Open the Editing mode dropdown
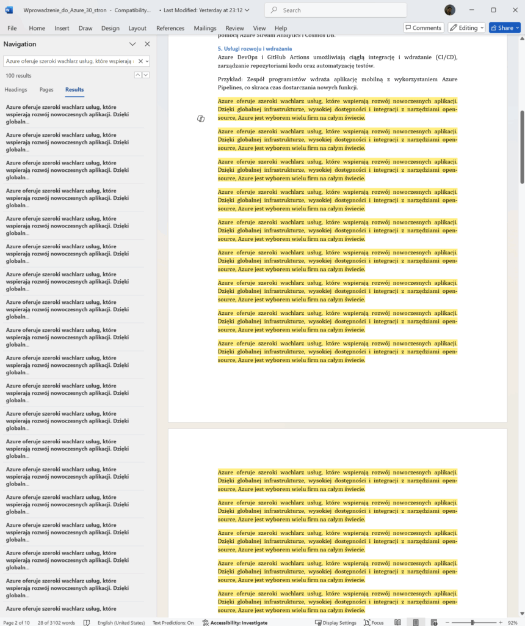This screenshot has width=525, height=626. click(466, 28)
